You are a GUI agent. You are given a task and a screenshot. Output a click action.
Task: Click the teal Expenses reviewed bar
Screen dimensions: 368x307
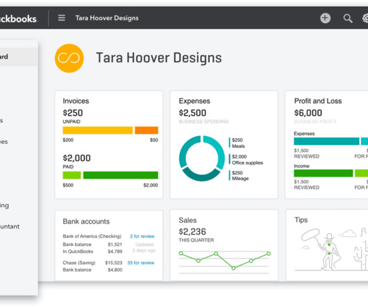[x=326, y=141]
